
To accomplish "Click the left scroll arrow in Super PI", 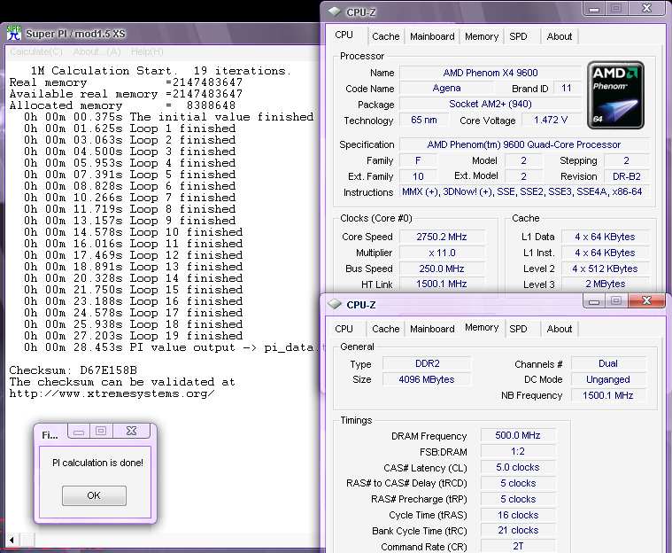I will click(12, 540).
